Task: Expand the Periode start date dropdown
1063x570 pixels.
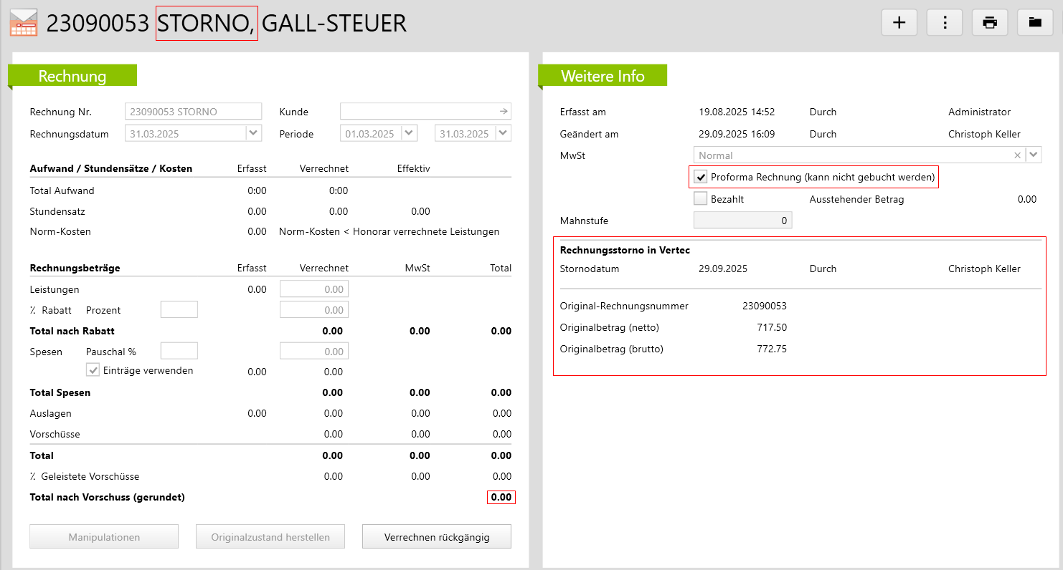Action: (409, 133)
